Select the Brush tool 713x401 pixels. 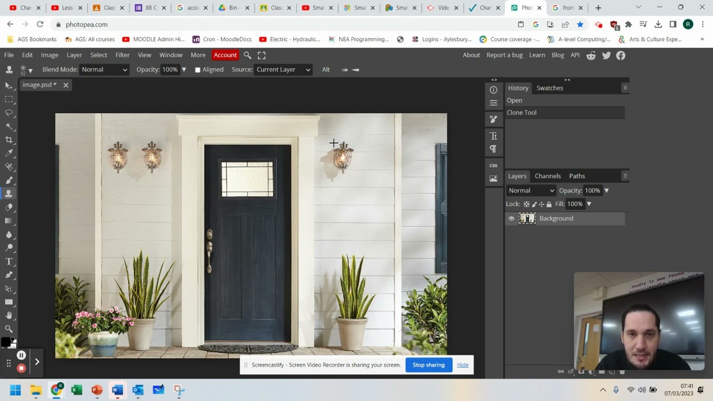(x=9, y=180)
